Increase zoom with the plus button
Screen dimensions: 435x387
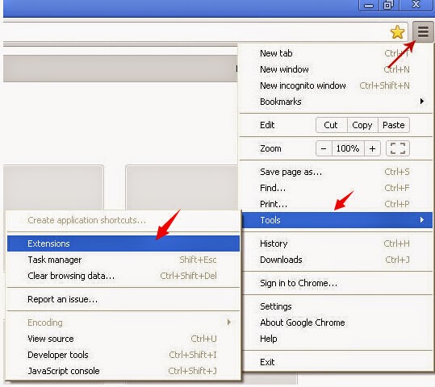[x=372, y=148]
